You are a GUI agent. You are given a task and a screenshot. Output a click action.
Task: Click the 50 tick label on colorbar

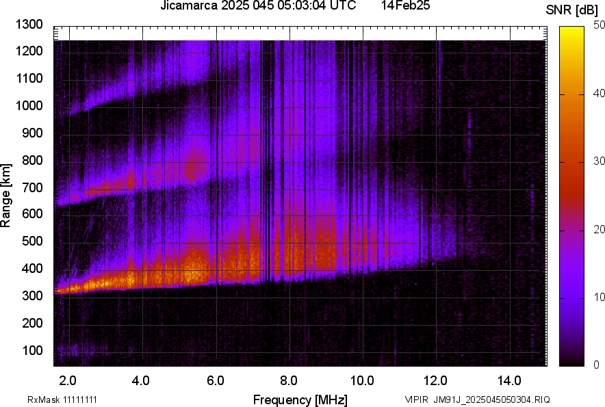pos(600,25)
